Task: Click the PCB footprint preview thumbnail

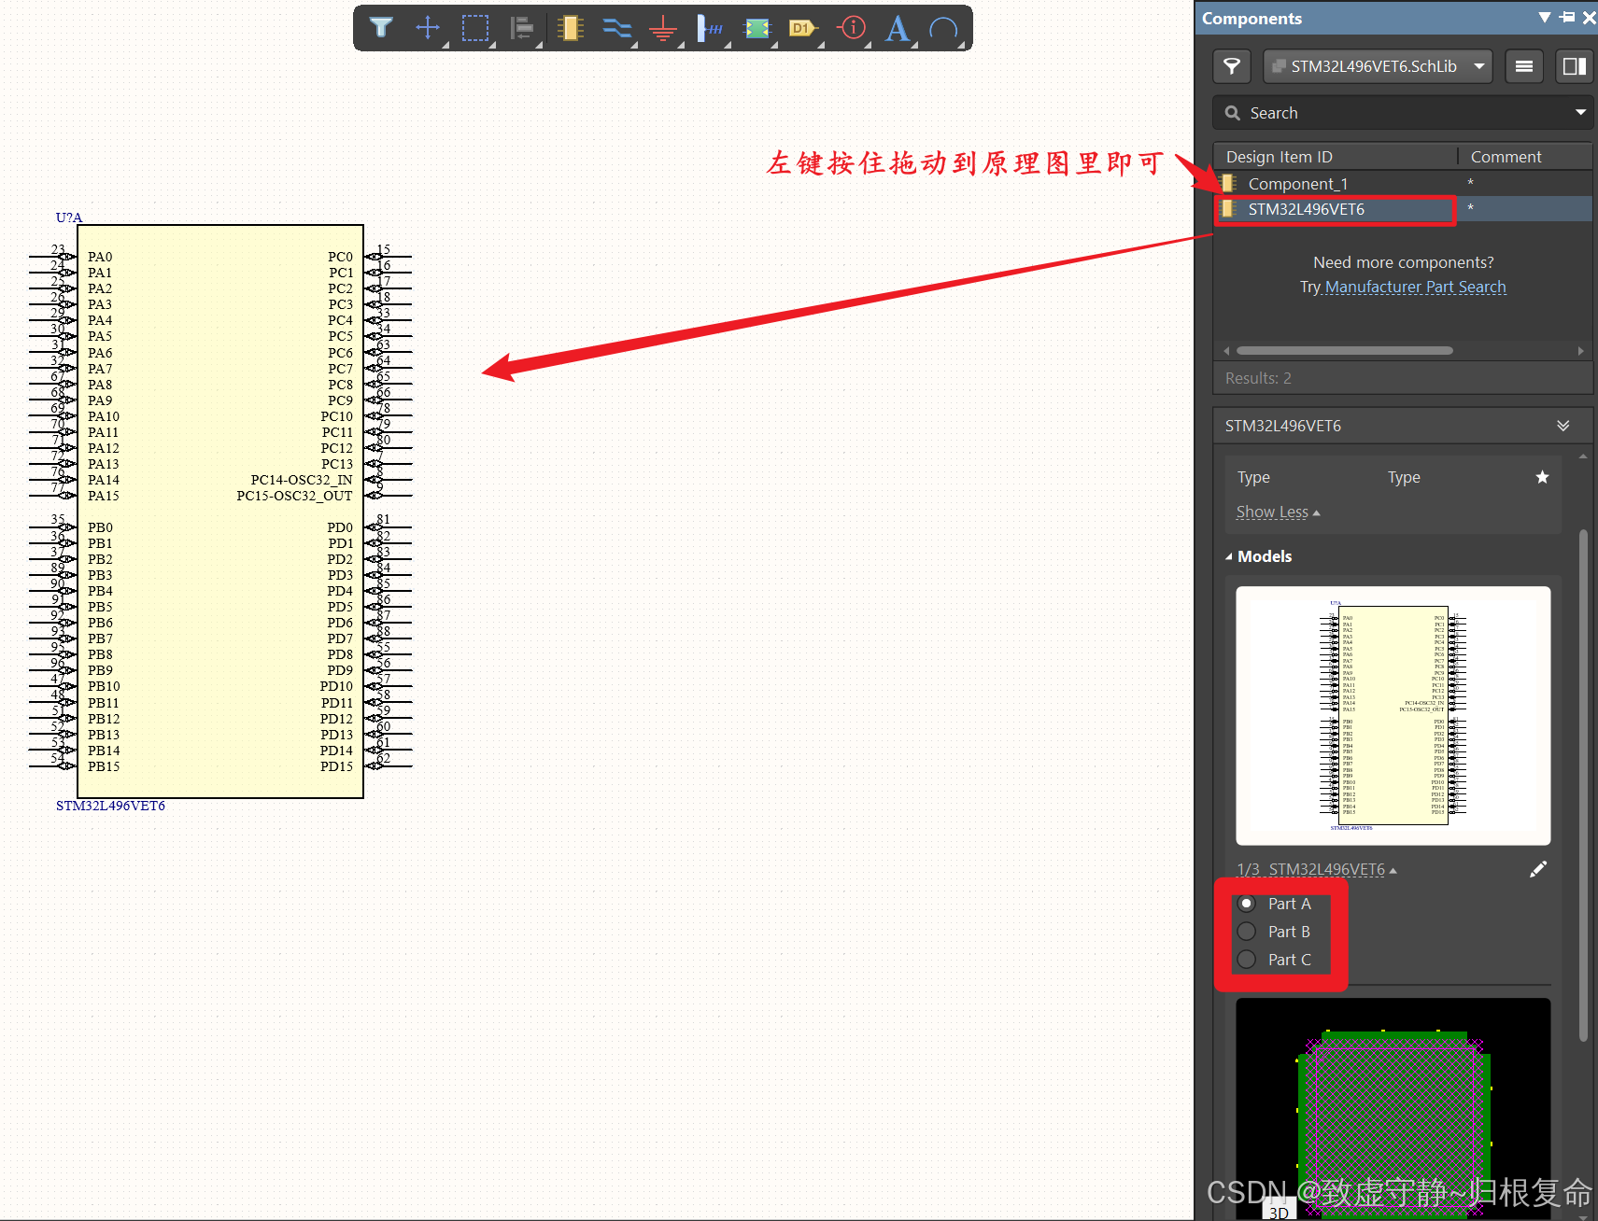Action: (1393, 1109)
